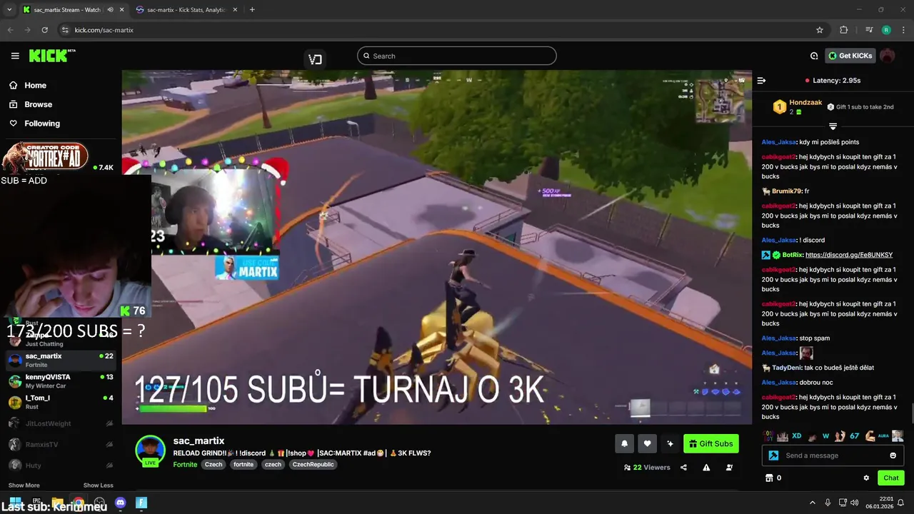
Task: Click the Get KICKs button
Action: coord(850,56)
